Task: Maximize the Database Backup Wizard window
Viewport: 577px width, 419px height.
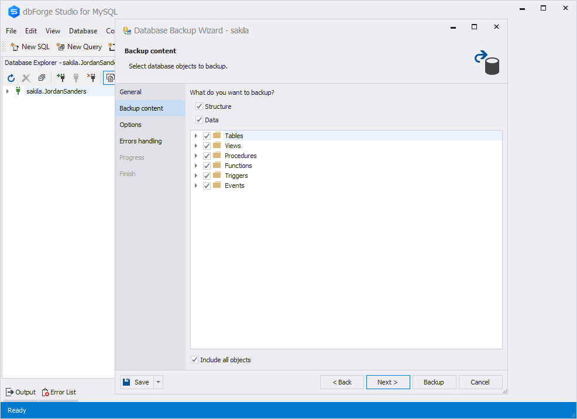Action: [x=475, y=27]
